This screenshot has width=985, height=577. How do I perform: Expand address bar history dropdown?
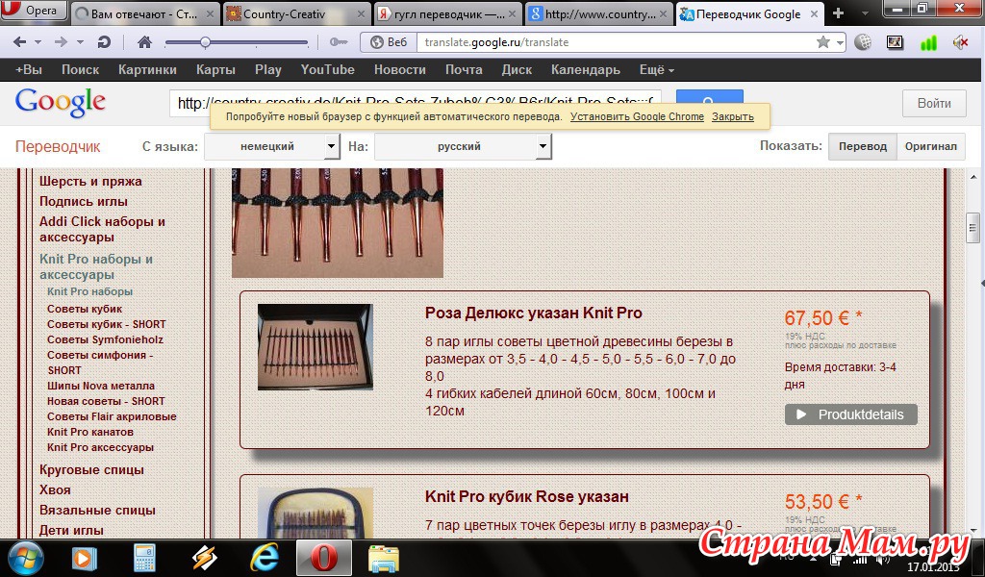click(x=840, y=42)
